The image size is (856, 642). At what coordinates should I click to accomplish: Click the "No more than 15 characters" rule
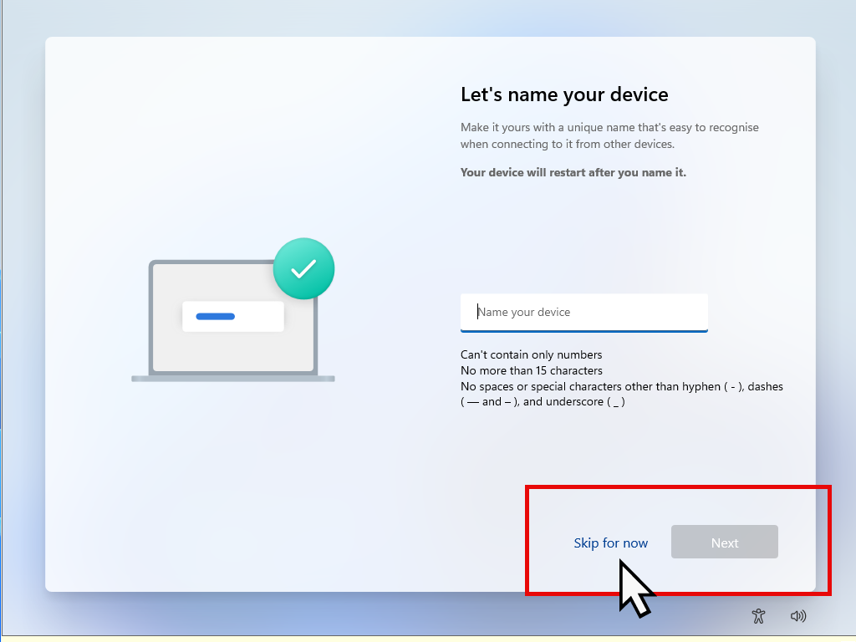pyautogui.click(x=531, y=370)
